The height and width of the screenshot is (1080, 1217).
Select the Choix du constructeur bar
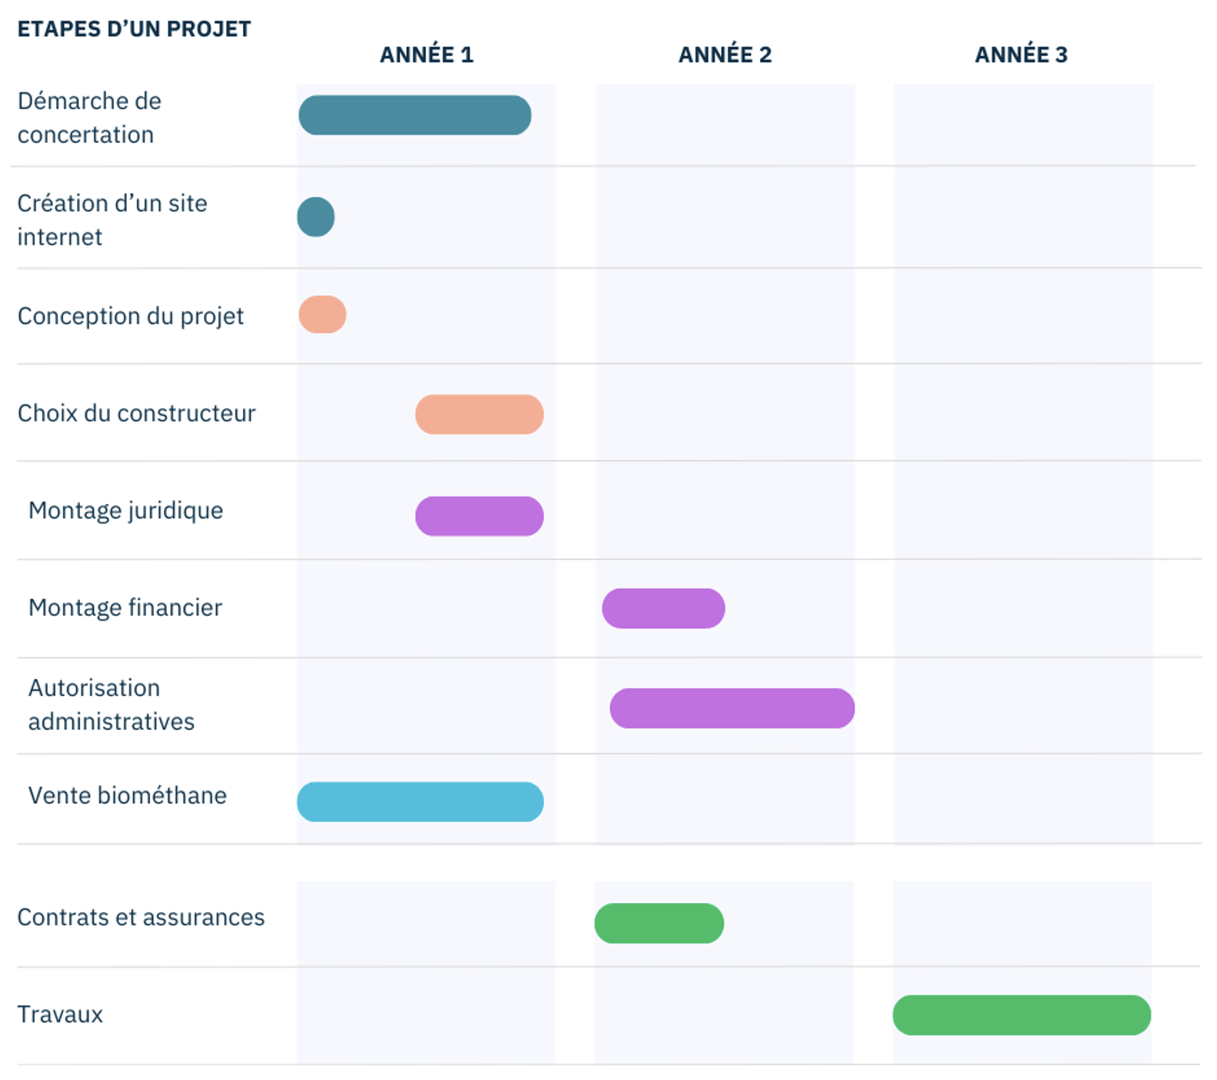(x=479, y=415)
